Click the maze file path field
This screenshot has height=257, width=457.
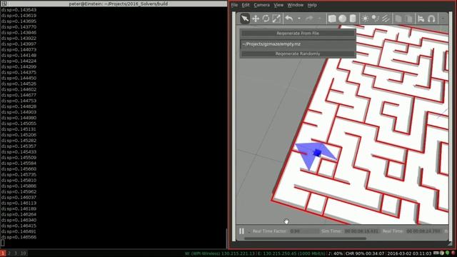click(x=298, y=44)
